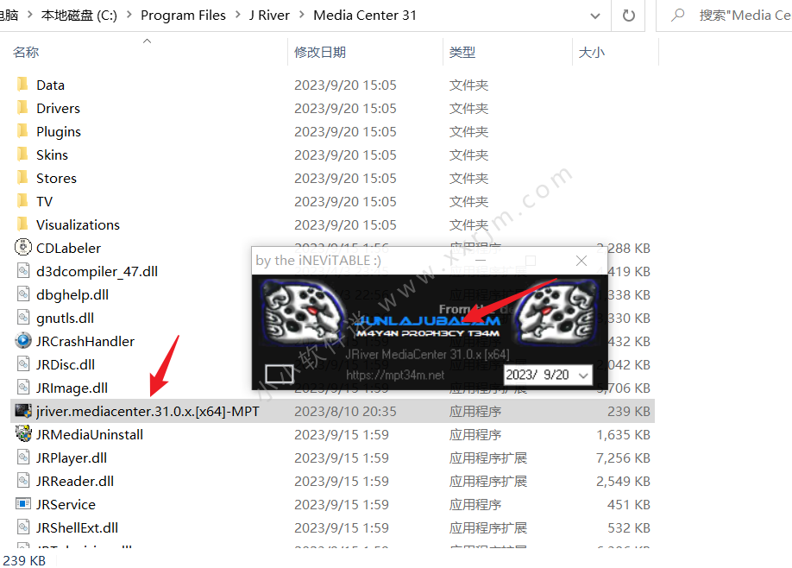Image resolution: width=792 pixels, height=568 pixels.
Task: Click 451 KB size of JRService
Action: pos(628,504)
